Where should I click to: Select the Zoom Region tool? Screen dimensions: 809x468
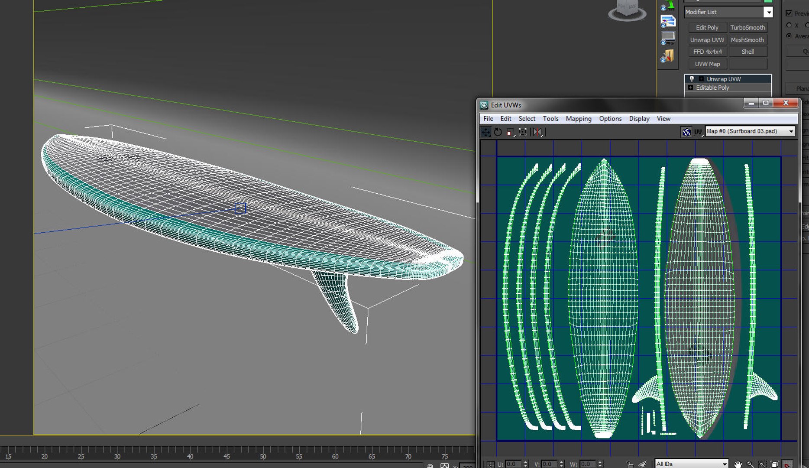762,464
